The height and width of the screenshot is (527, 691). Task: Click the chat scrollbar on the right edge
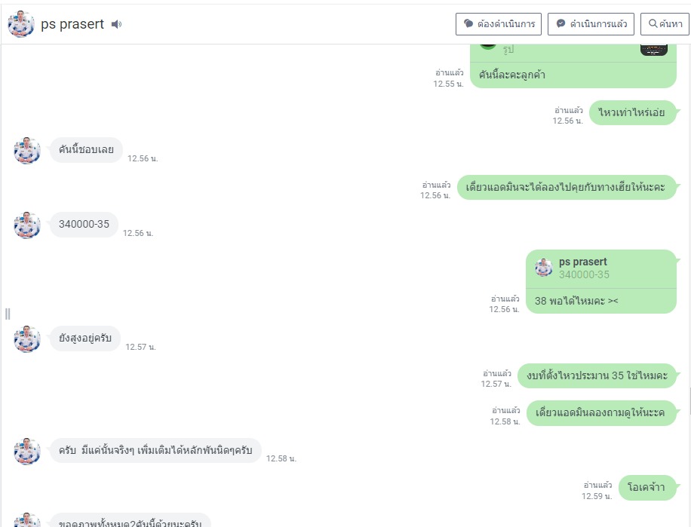[689, 400]
